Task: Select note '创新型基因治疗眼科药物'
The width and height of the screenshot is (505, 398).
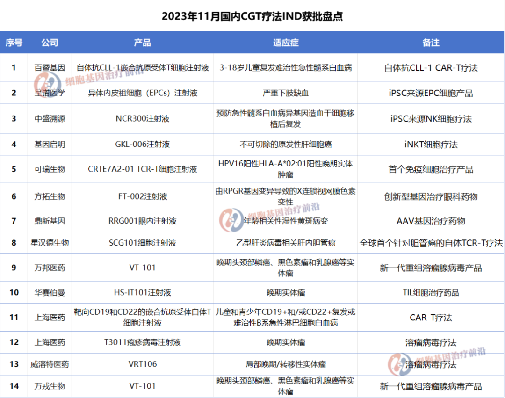Action: (431, 196)
